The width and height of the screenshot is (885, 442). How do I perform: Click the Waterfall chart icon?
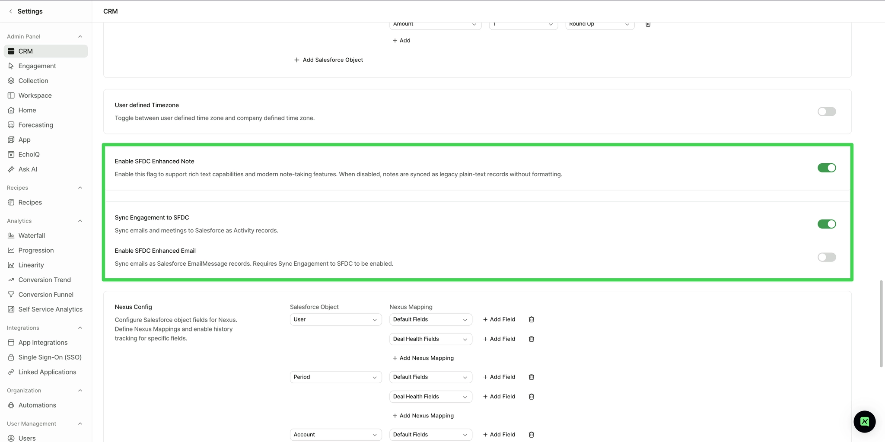[11, 235]
